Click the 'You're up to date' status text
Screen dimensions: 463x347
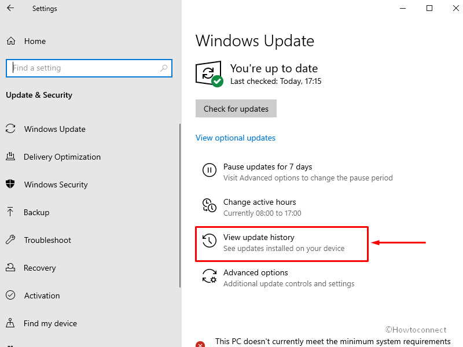pos(274,68)
